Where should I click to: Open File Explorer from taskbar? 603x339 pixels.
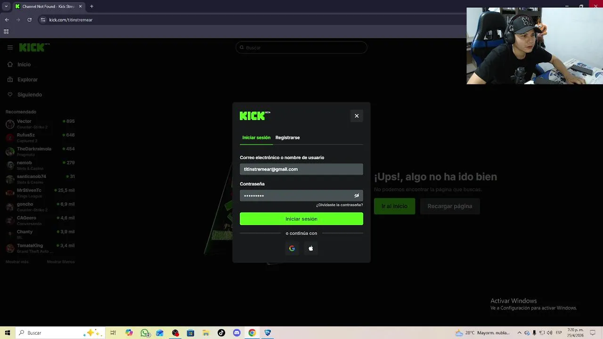[x=206, y=333]
